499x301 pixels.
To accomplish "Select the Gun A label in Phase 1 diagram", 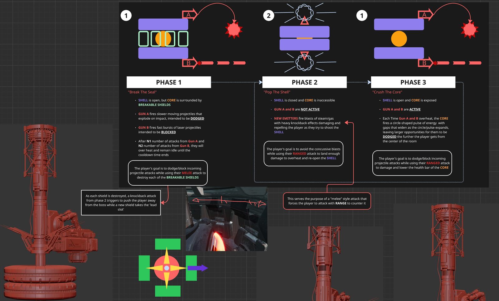I will (189, 14).
